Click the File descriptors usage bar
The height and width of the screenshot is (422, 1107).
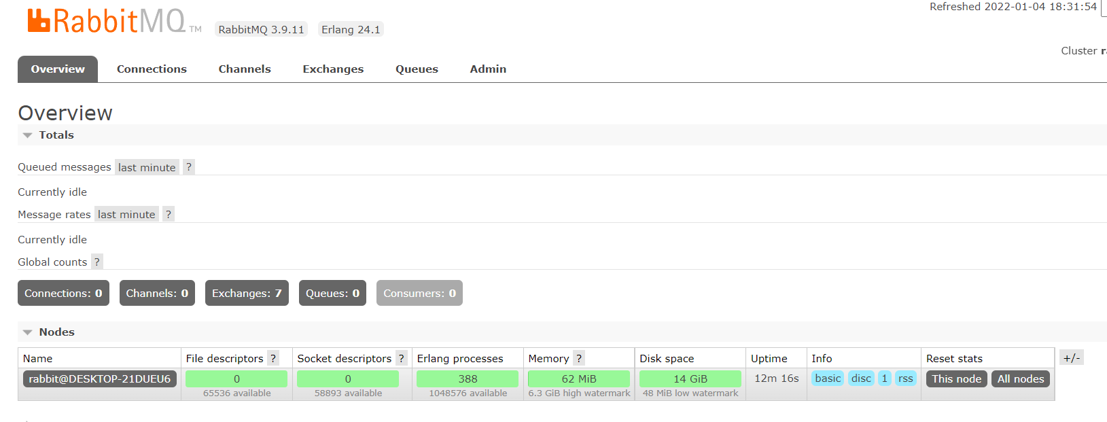[236, 379]
